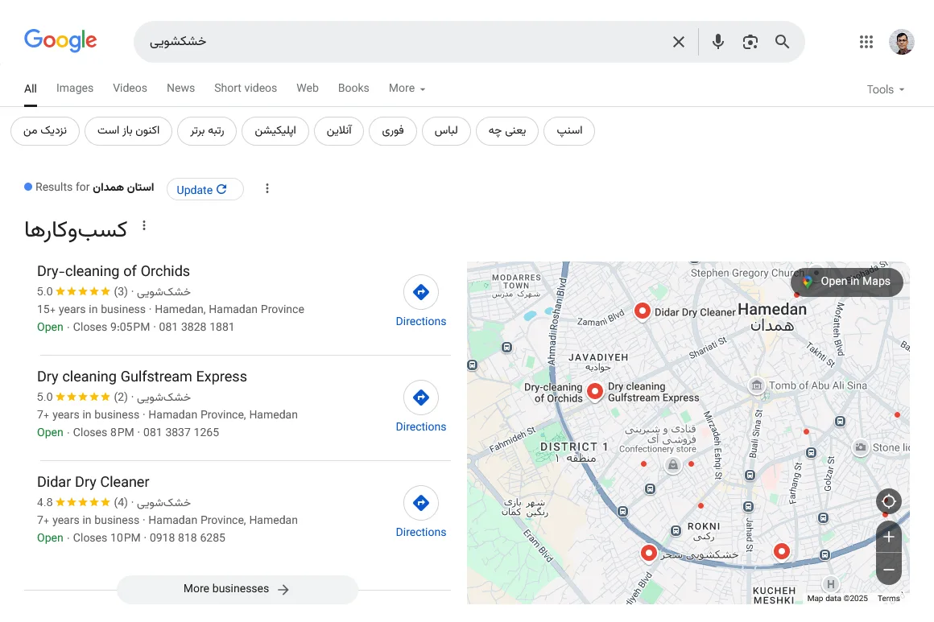The height and width of the screenshot is (622, 934).
Task: Get directions to Dry cleaning Gulfstream Express
Action: 420,406
